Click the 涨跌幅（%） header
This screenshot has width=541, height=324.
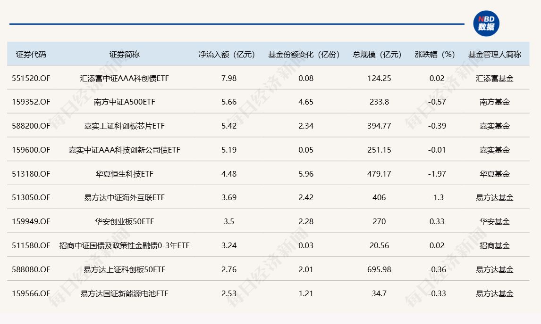click(x=435, y=55)
